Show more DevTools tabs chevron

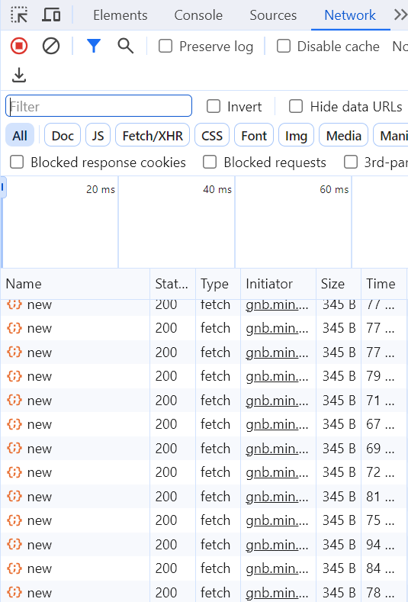400,15
